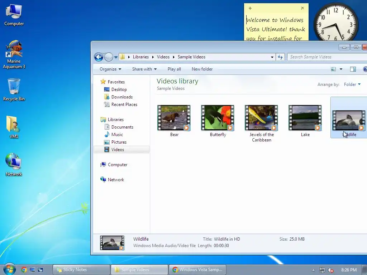
Task: Select Network in the navigation pane
Action: pos(116,180)
